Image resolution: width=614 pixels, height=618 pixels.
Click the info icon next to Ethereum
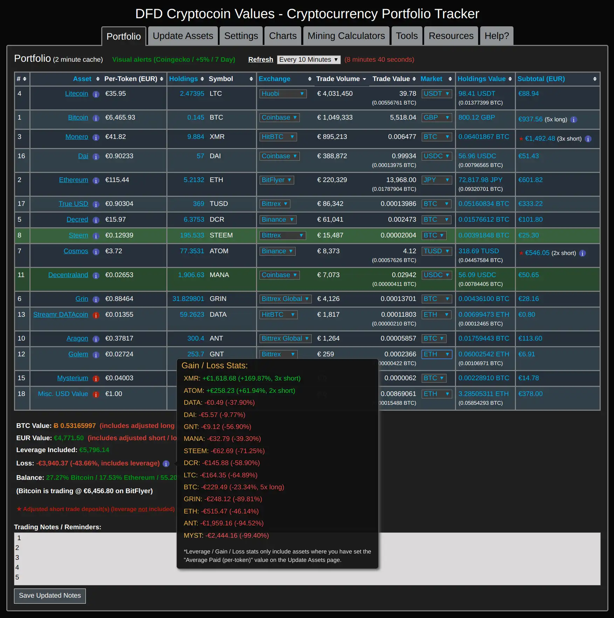(x=96, y=180)
